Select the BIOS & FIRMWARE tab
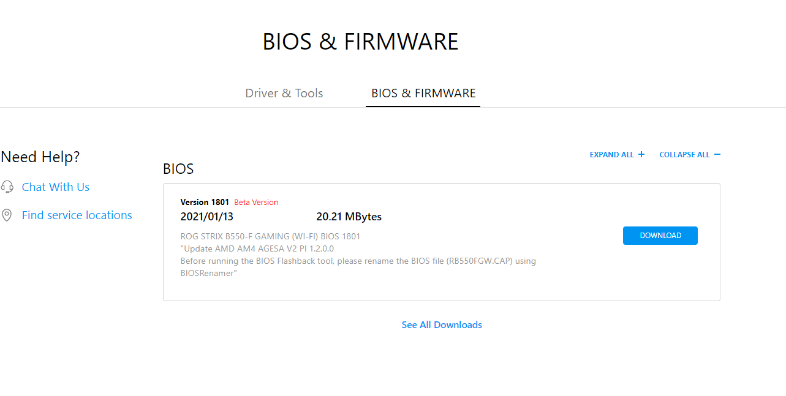The height and width of the screenshot is (396, 786). tap(423, 93)
